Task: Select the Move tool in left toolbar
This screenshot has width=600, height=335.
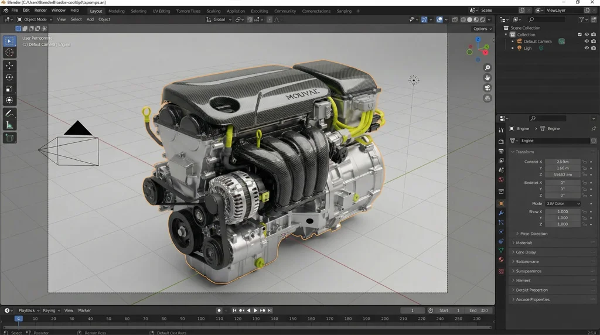Action: coord(9,65)
